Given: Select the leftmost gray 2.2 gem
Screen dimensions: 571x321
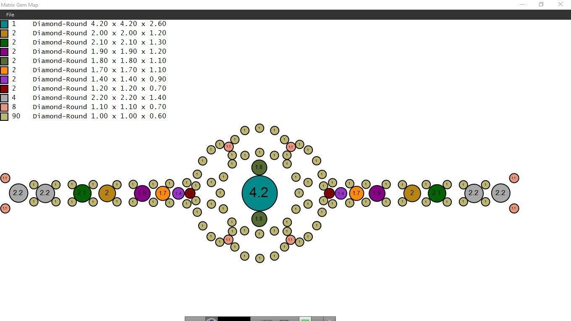Looking at the screenshot, I should click(18, 193).
